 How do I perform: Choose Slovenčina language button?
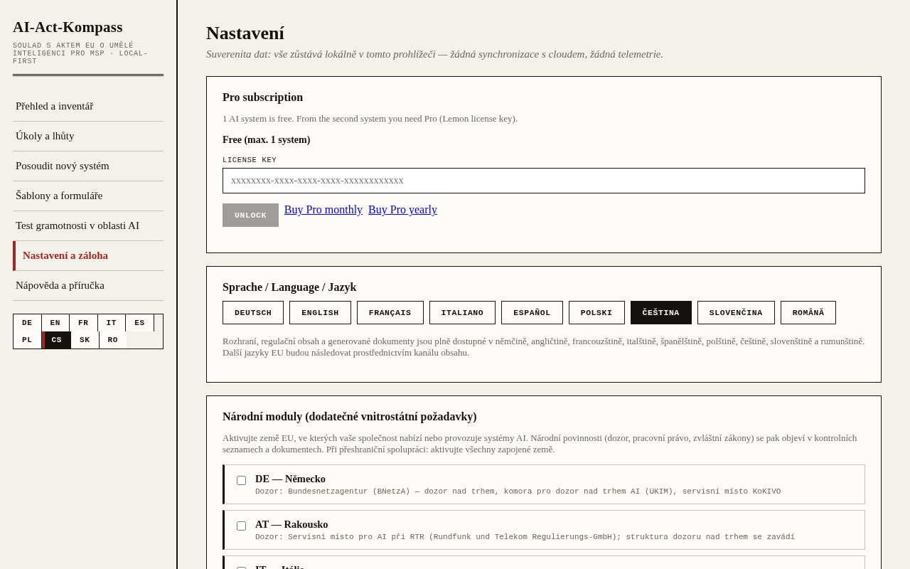point(736,313)
